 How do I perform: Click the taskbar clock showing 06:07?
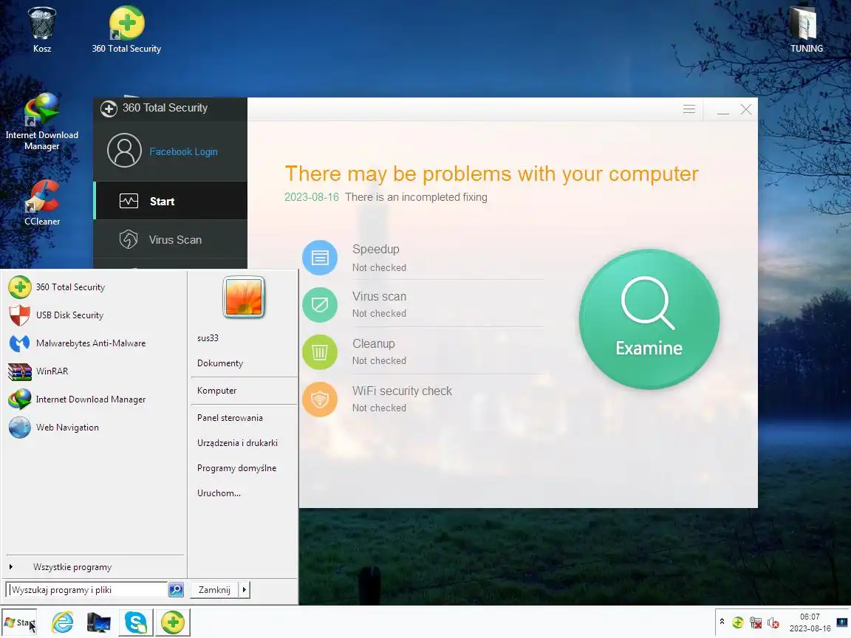pos(810,622)
